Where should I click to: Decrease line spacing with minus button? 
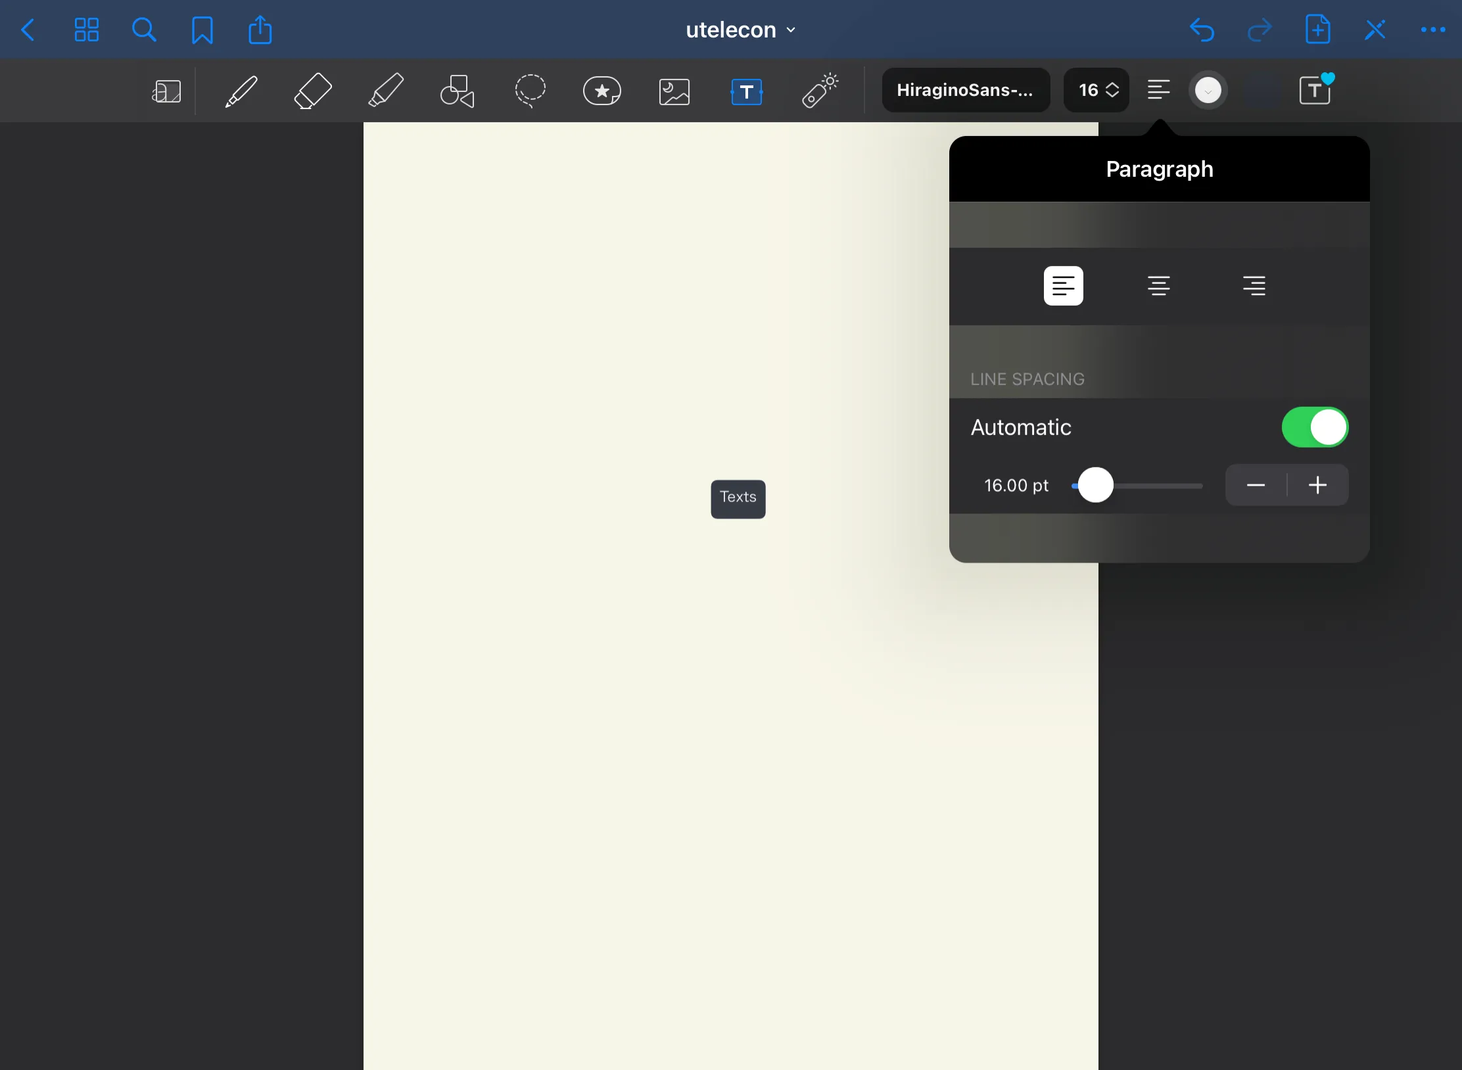(x=1256, y=486)
